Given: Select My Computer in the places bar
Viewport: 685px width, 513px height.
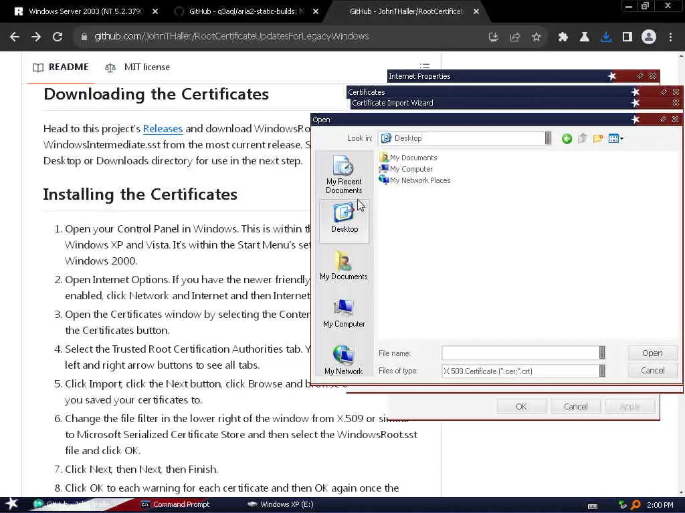Looking at the screenshot, I should (344, 313).
